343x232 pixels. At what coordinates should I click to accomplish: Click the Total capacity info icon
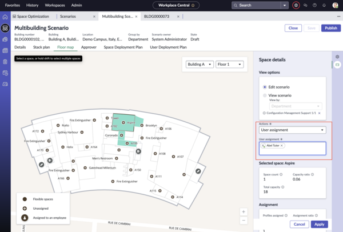tap(283, 187)
